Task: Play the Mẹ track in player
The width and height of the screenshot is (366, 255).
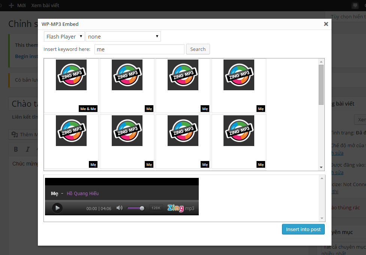Action: pos(57,208)
